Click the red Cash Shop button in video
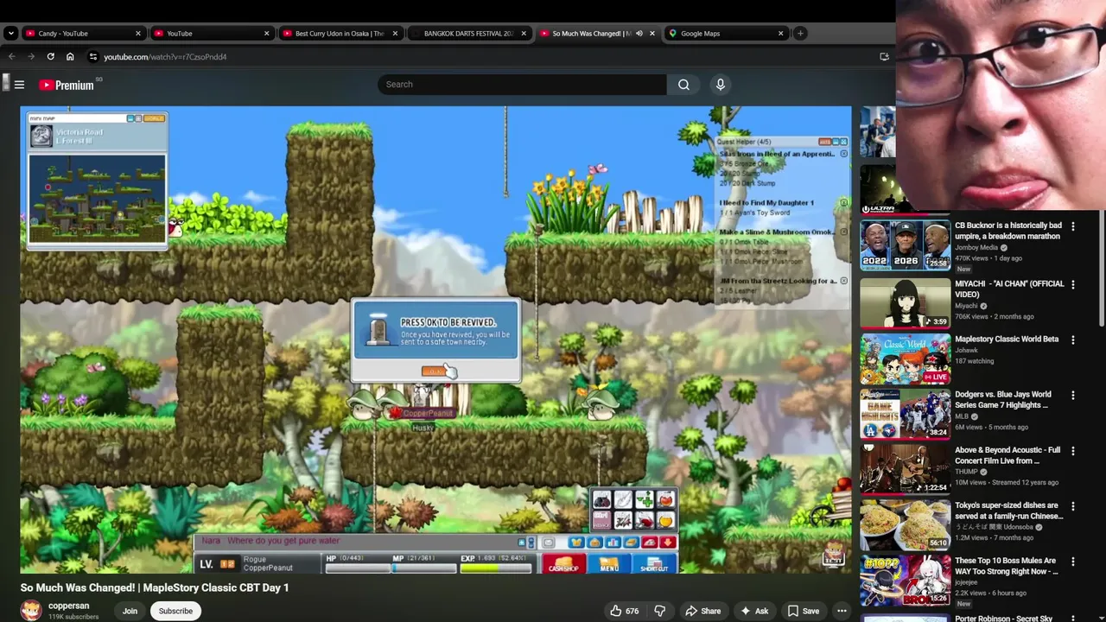This screenshot has height=622, width=1106. coord(564,565)
